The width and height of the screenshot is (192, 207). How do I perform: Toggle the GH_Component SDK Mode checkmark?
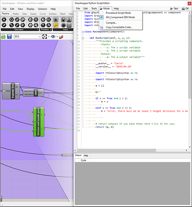tap(101, 17)
